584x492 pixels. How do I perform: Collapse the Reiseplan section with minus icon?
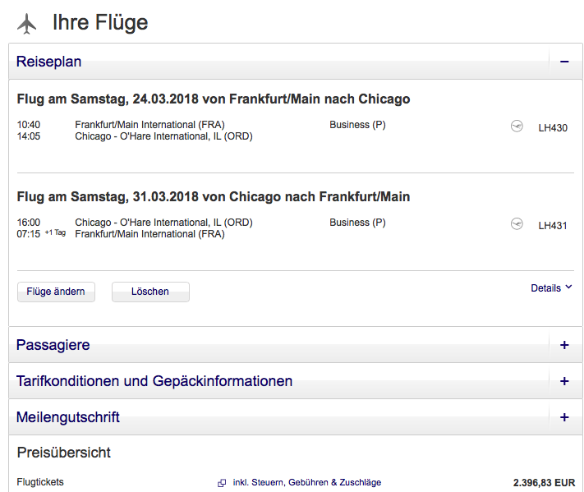click(x=564, y=62)
